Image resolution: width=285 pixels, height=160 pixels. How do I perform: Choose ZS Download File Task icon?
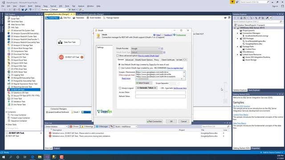[x=9, y=54]
